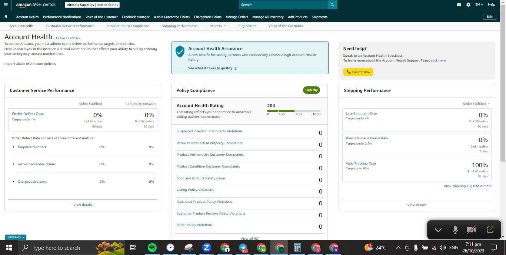Open the clock app in taskbar
The image size is (506, 255).
coord(170,248)
